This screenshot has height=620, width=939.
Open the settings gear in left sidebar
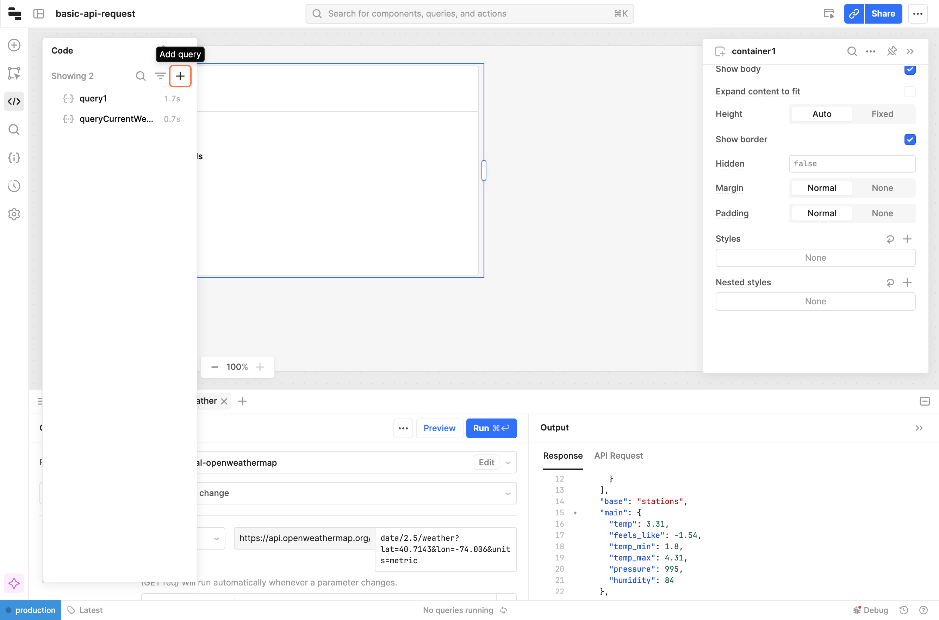point(14,214)
